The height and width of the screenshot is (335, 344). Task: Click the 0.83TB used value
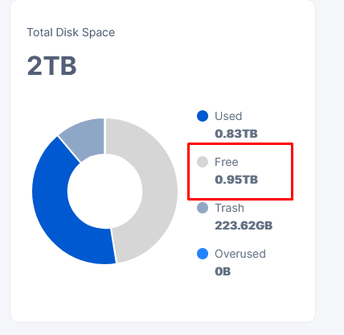[236, 134]
